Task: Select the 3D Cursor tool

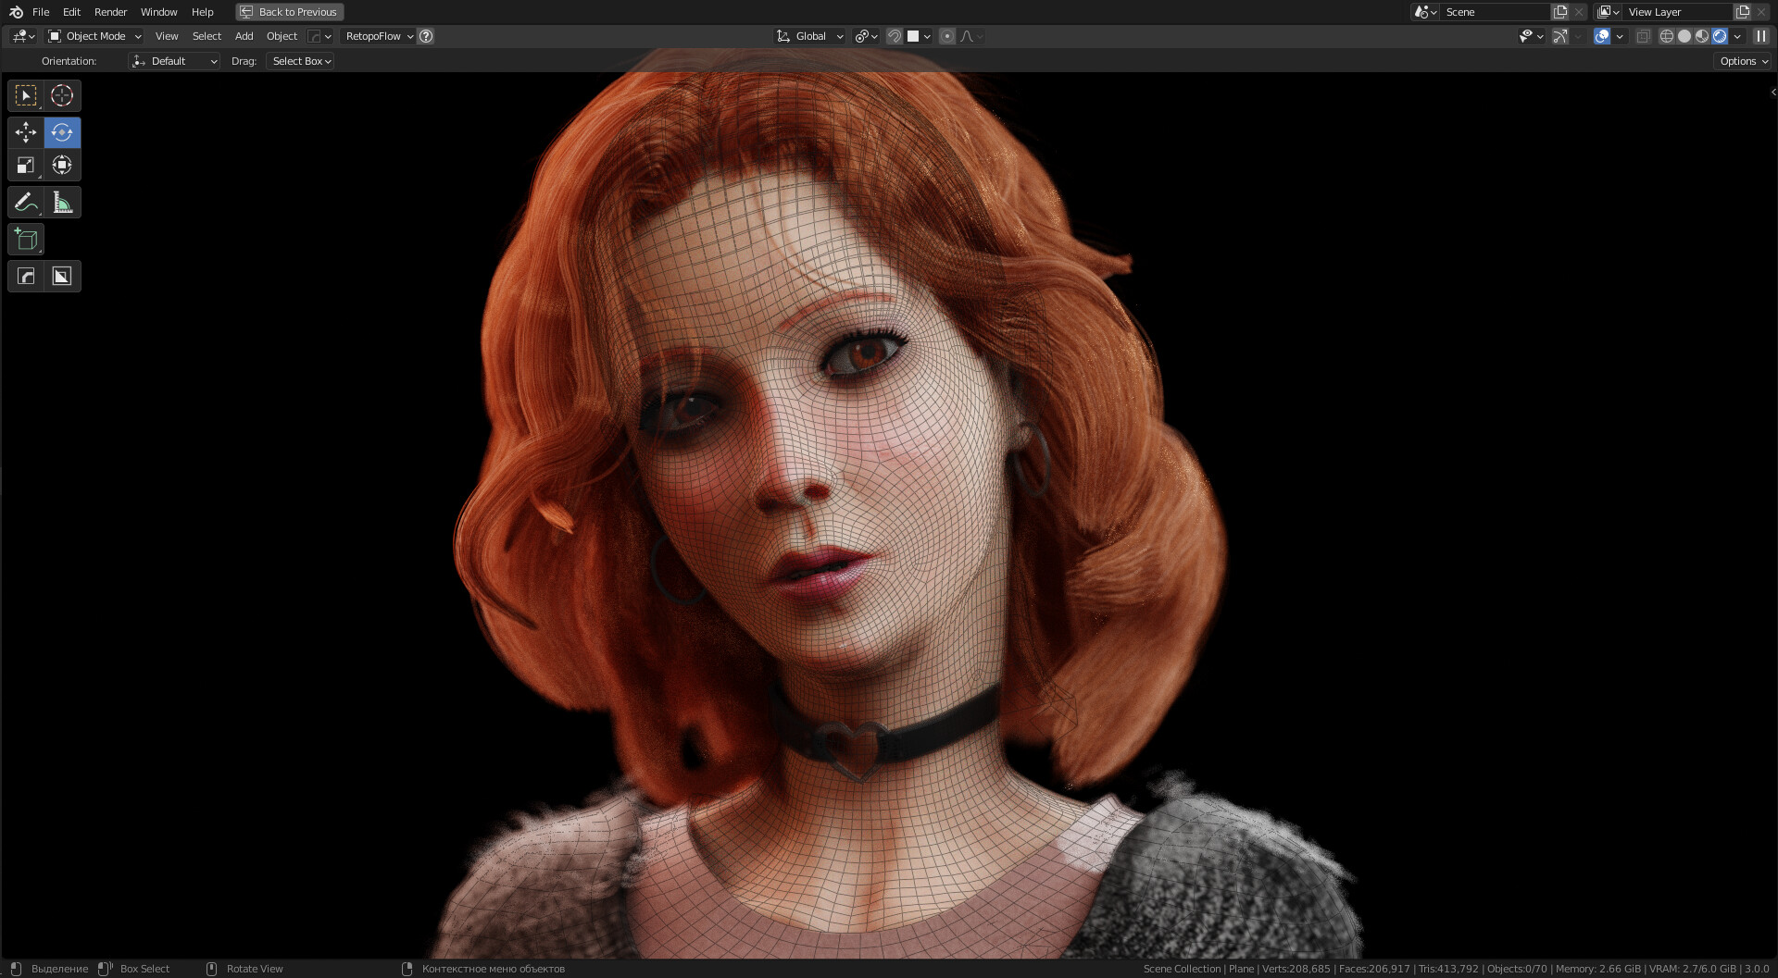Action: (x=62, y=95)
